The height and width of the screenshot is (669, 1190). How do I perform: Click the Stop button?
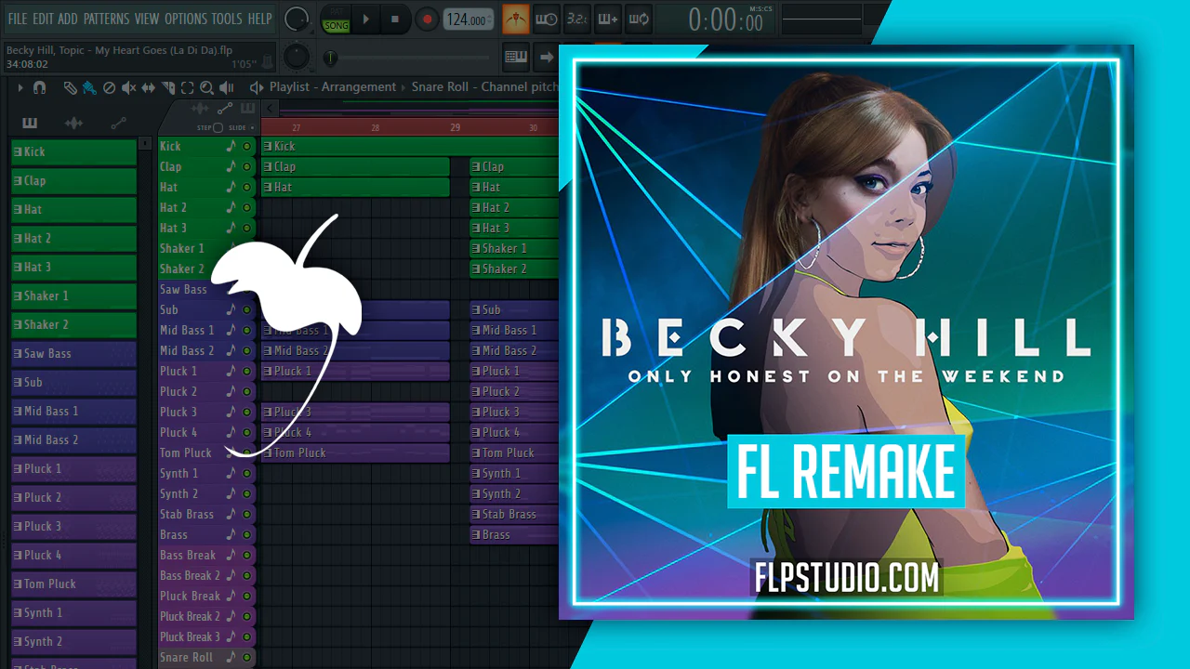(x=394, y=19)
